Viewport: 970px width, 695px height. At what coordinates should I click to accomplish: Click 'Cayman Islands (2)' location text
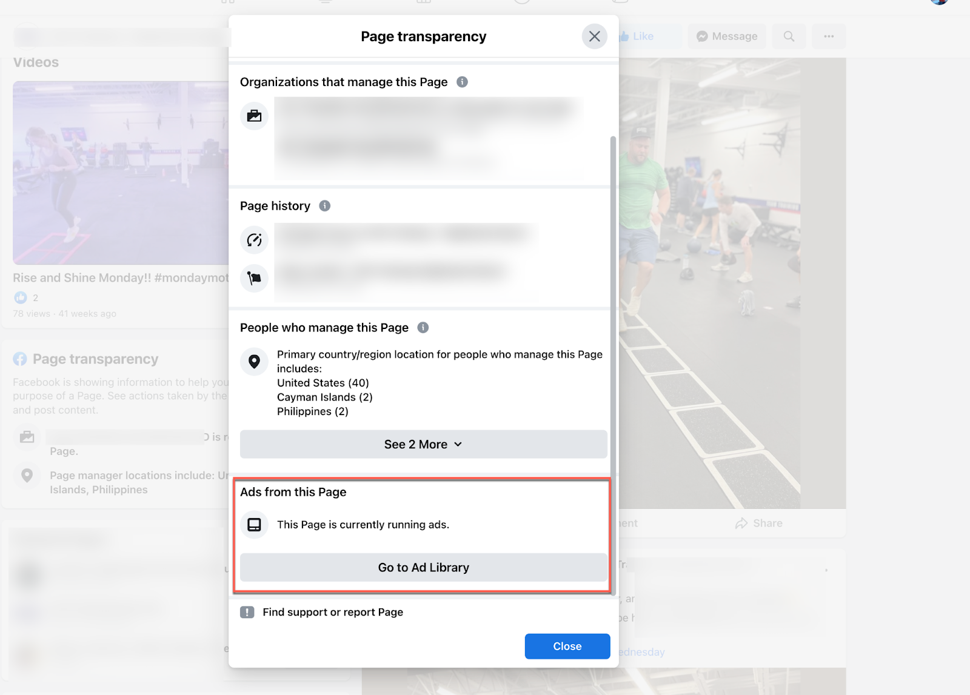(x=325, y=397)
